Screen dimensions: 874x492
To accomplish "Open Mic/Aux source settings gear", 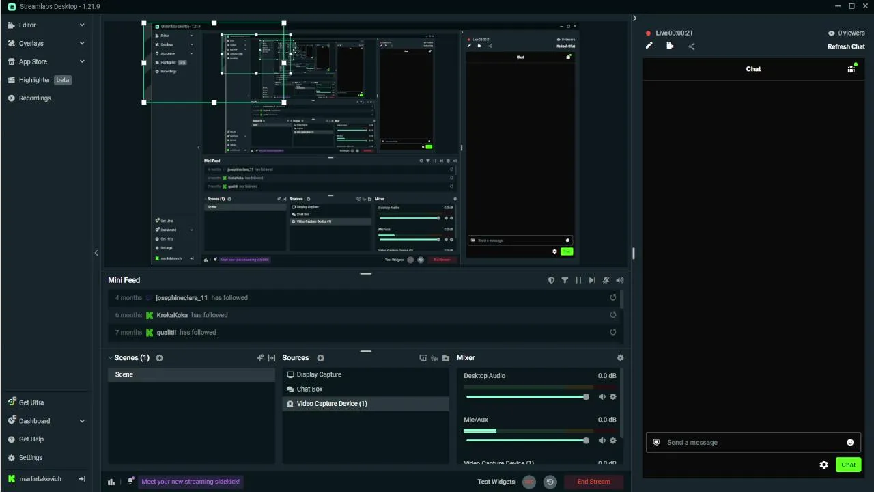I will click(612, 441).
